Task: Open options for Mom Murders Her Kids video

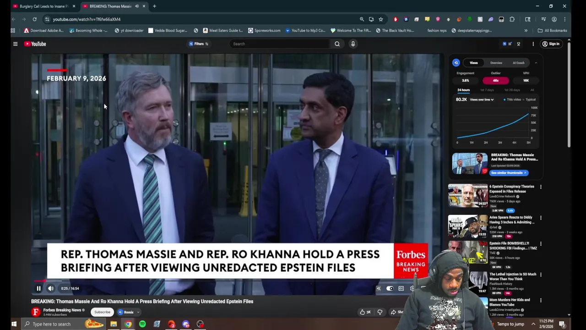Action: 541,301
